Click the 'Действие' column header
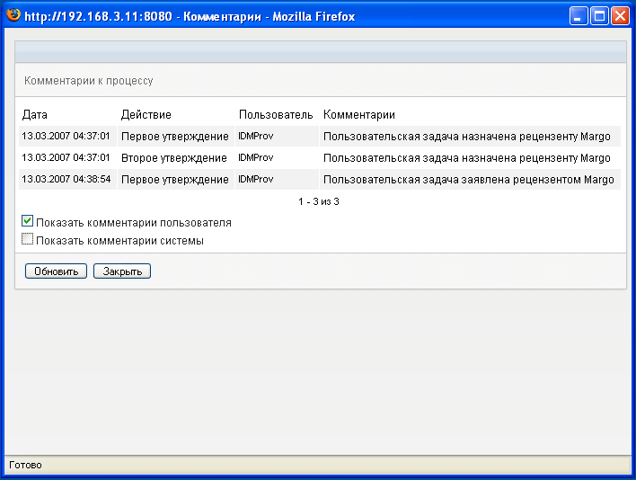Image resolution: width=636 pixels, height=480 pixels. pyautogui.click(x=146, y=115)
